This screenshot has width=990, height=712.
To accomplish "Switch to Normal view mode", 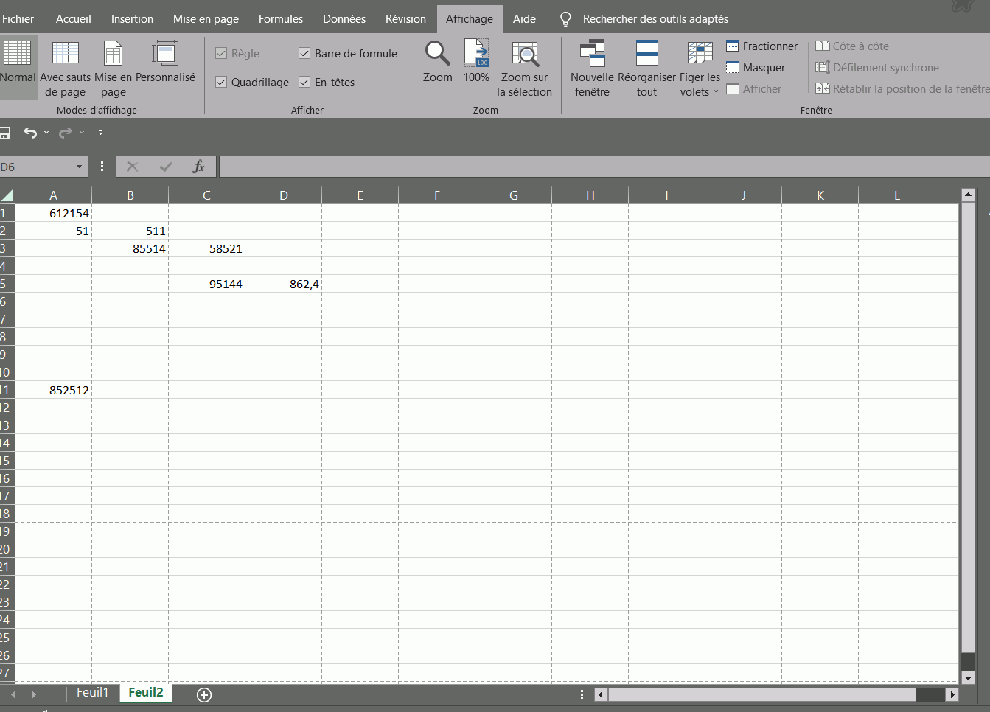I will [18, 66].
